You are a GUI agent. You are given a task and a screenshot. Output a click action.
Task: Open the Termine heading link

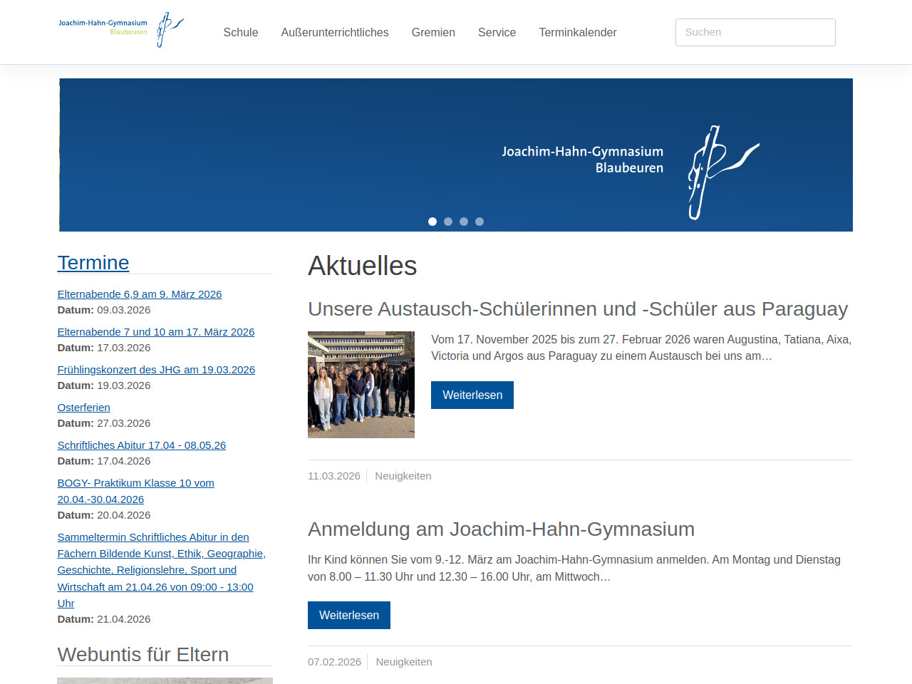93,263
